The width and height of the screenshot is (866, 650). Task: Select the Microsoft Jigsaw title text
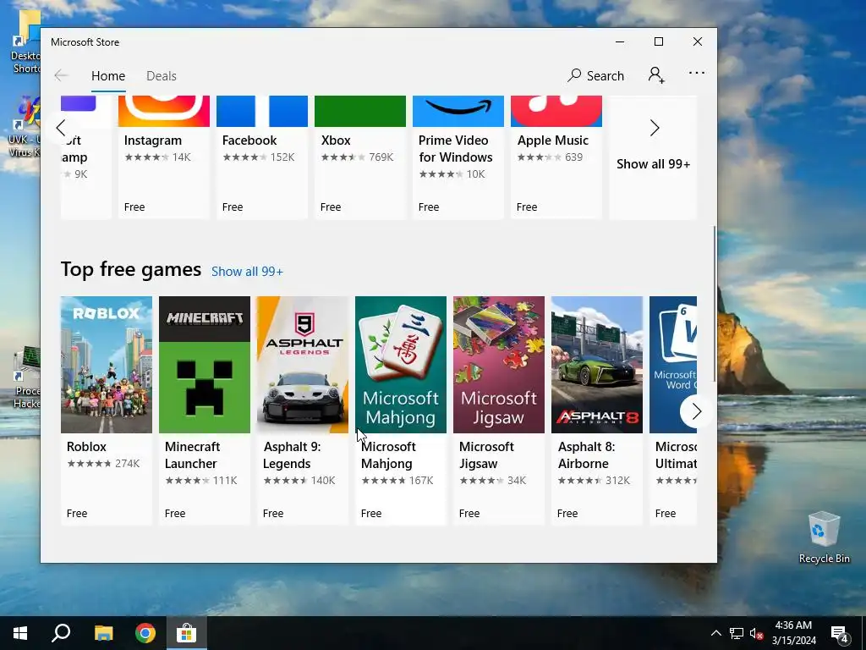pyautogui.click(x=486, y=454)
